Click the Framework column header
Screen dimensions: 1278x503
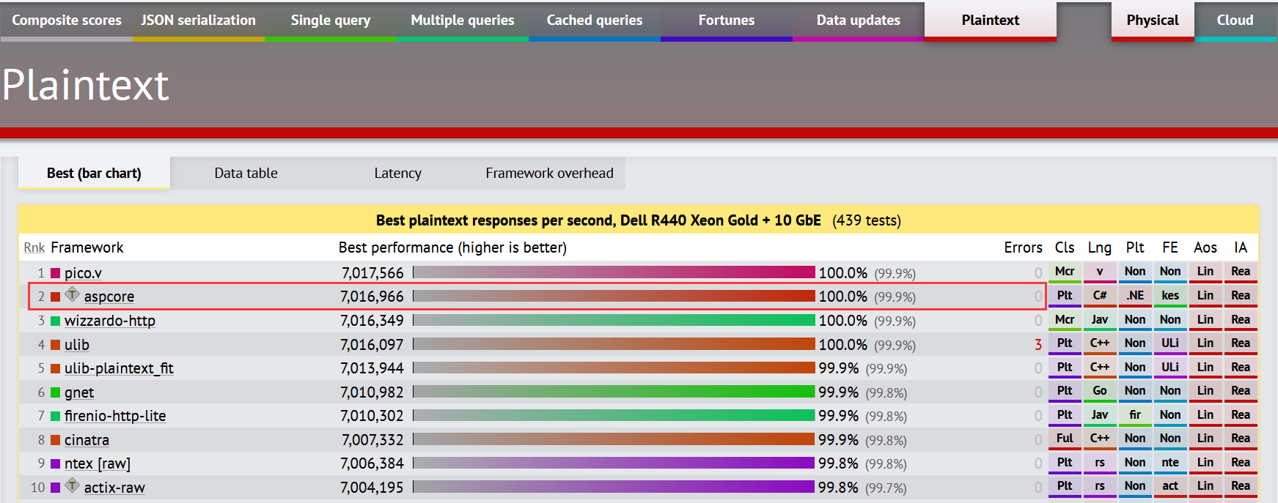pyautogui.click(x=87, y=247)
